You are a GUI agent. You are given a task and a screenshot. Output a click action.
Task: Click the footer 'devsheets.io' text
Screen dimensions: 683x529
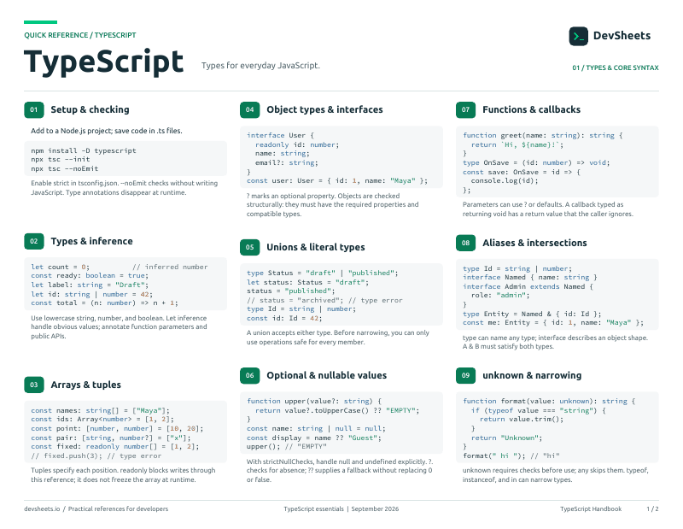point(42,509)
